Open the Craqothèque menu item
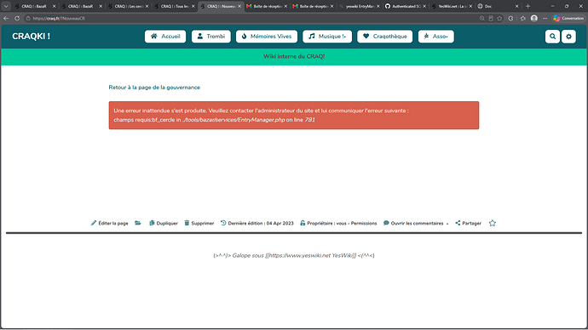The image size is (588, 330). tap(384, 37)
